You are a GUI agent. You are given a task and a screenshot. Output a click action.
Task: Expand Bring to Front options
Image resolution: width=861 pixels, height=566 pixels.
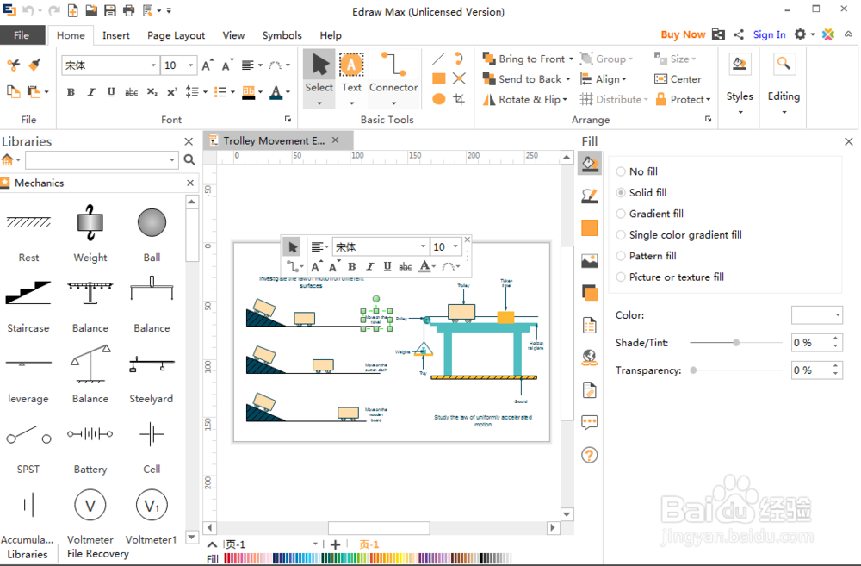click(571, 59)
